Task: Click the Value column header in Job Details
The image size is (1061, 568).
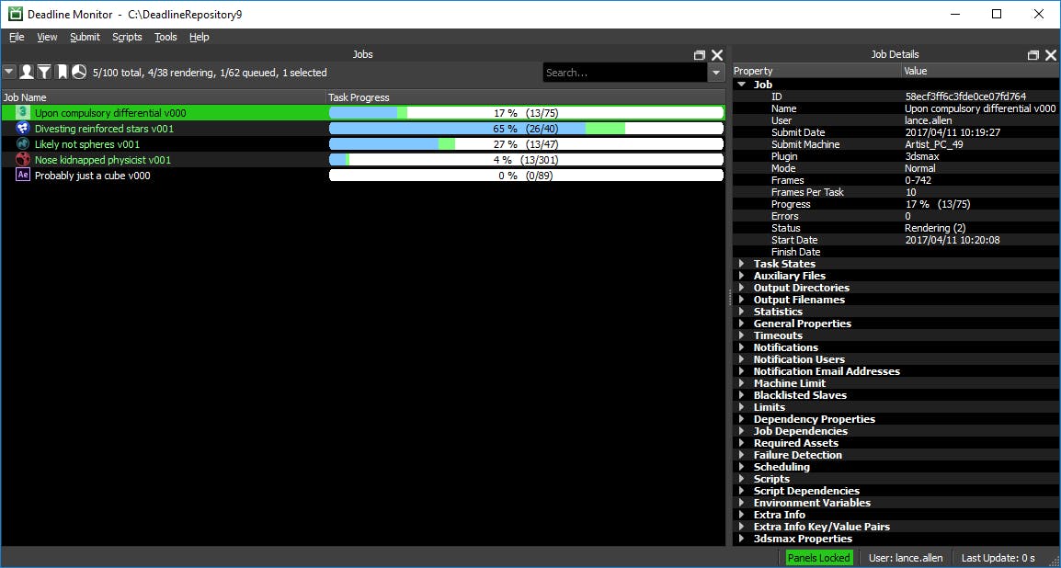Action: (x=981, y=71)
